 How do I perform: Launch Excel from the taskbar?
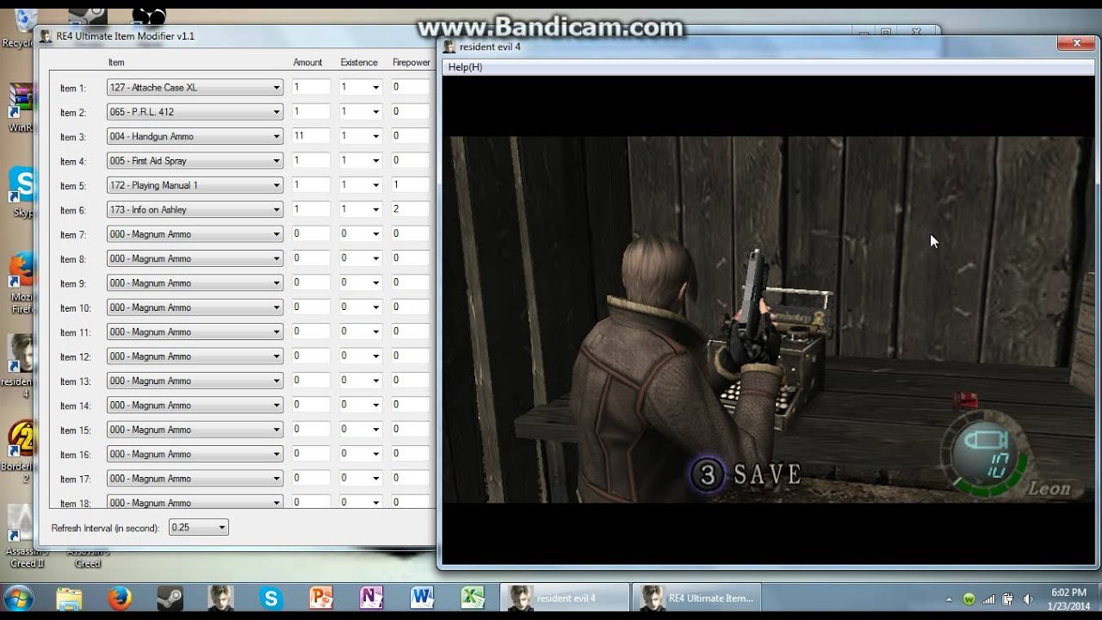(x=473, y=598)
